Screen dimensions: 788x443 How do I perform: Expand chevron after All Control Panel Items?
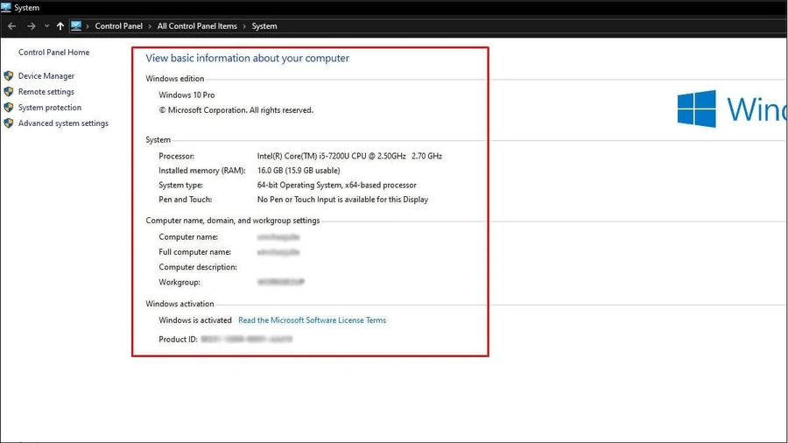[x=244, y=26]
